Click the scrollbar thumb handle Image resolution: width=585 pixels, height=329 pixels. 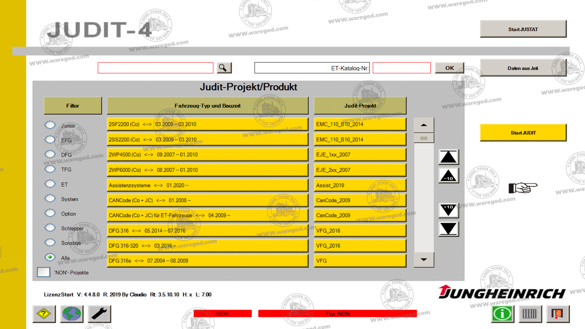[x=424, y=138]
